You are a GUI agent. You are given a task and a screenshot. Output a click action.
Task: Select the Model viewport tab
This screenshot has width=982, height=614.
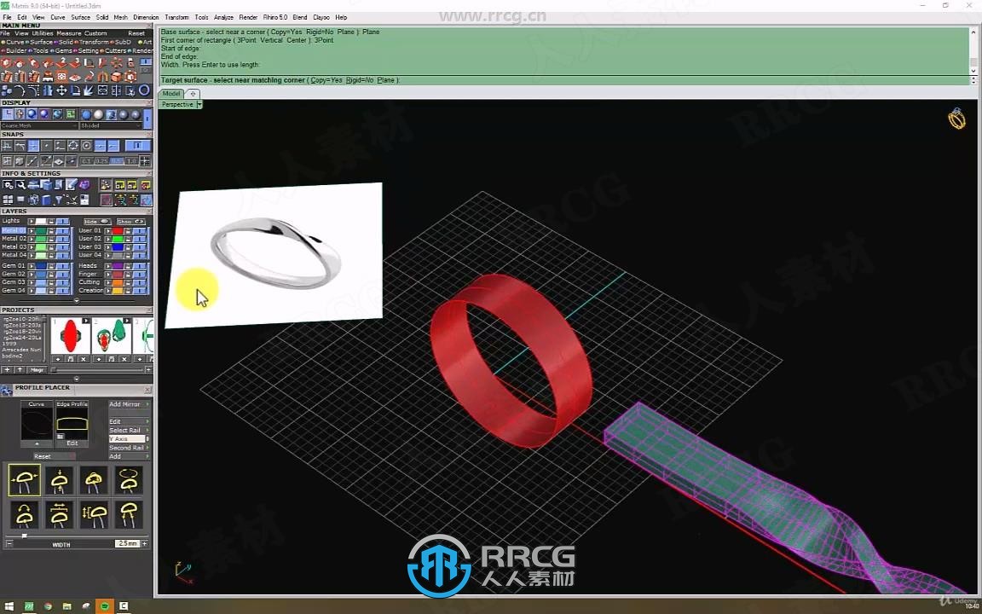(171, 93)
